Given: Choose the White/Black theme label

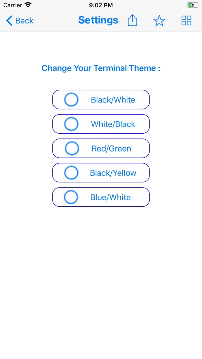Looking at the screenshot, I should pos(113,124).
